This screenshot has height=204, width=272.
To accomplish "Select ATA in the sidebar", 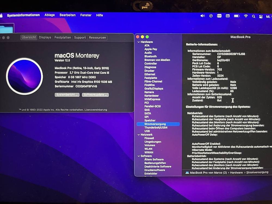I will [x=147, y=45].
